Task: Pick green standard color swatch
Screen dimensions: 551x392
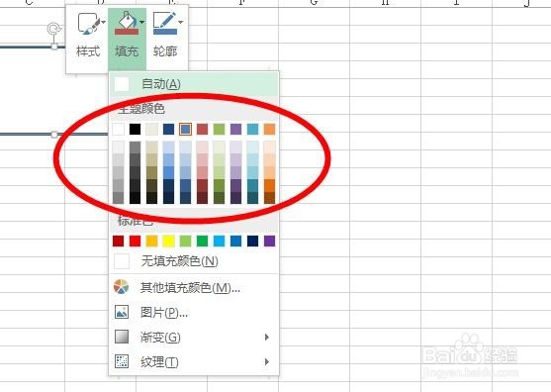Action: (x=203, y=242)
